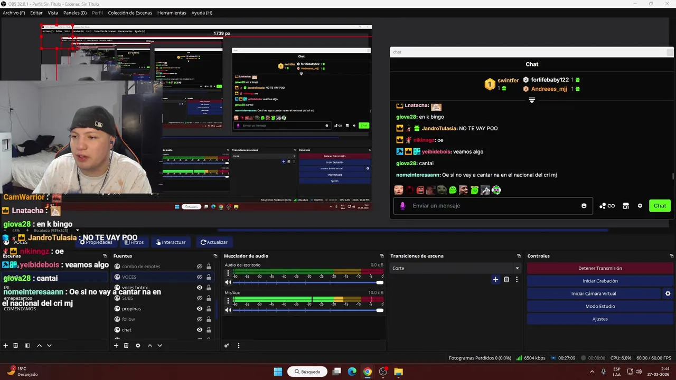Show the follow source

[200, 319]
